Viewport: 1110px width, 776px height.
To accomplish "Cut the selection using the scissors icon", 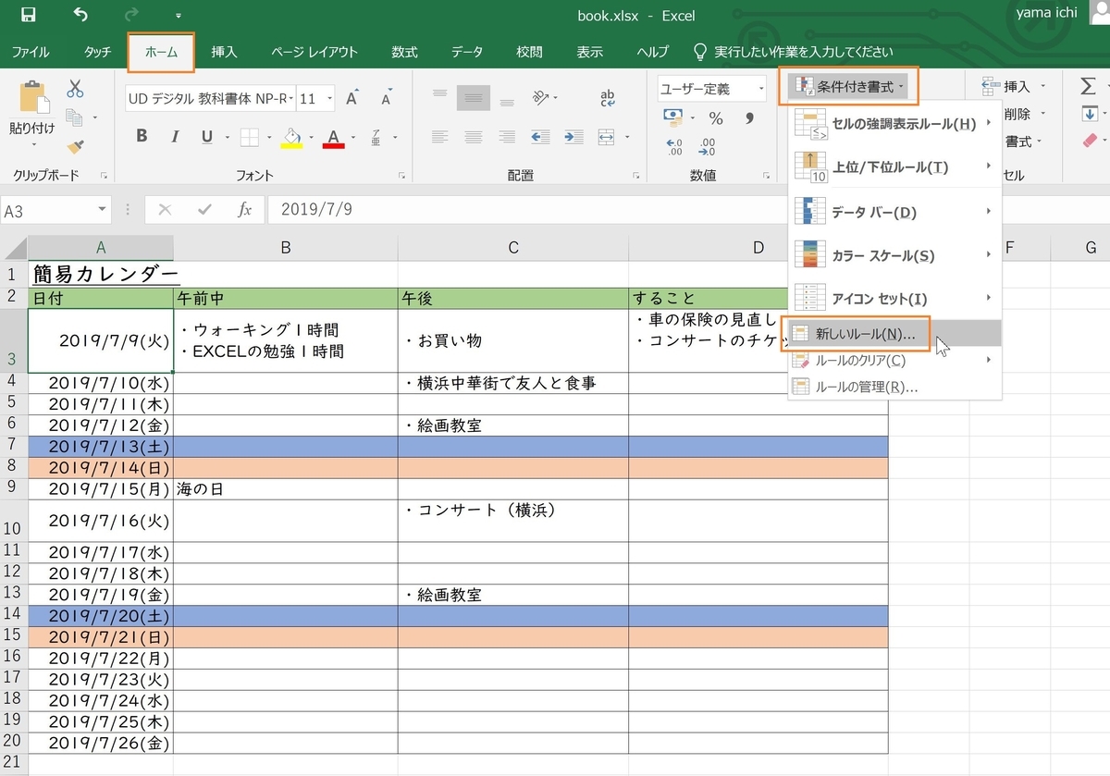I will point(75,90).
